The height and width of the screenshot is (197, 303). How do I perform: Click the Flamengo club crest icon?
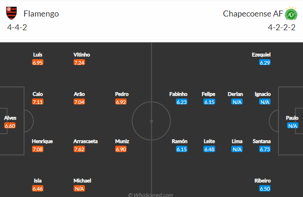coord(11,13)
